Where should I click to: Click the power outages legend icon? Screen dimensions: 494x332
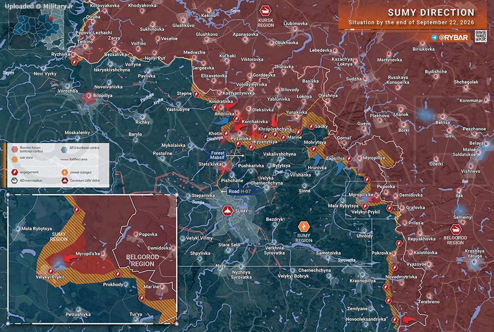(65, 172)
